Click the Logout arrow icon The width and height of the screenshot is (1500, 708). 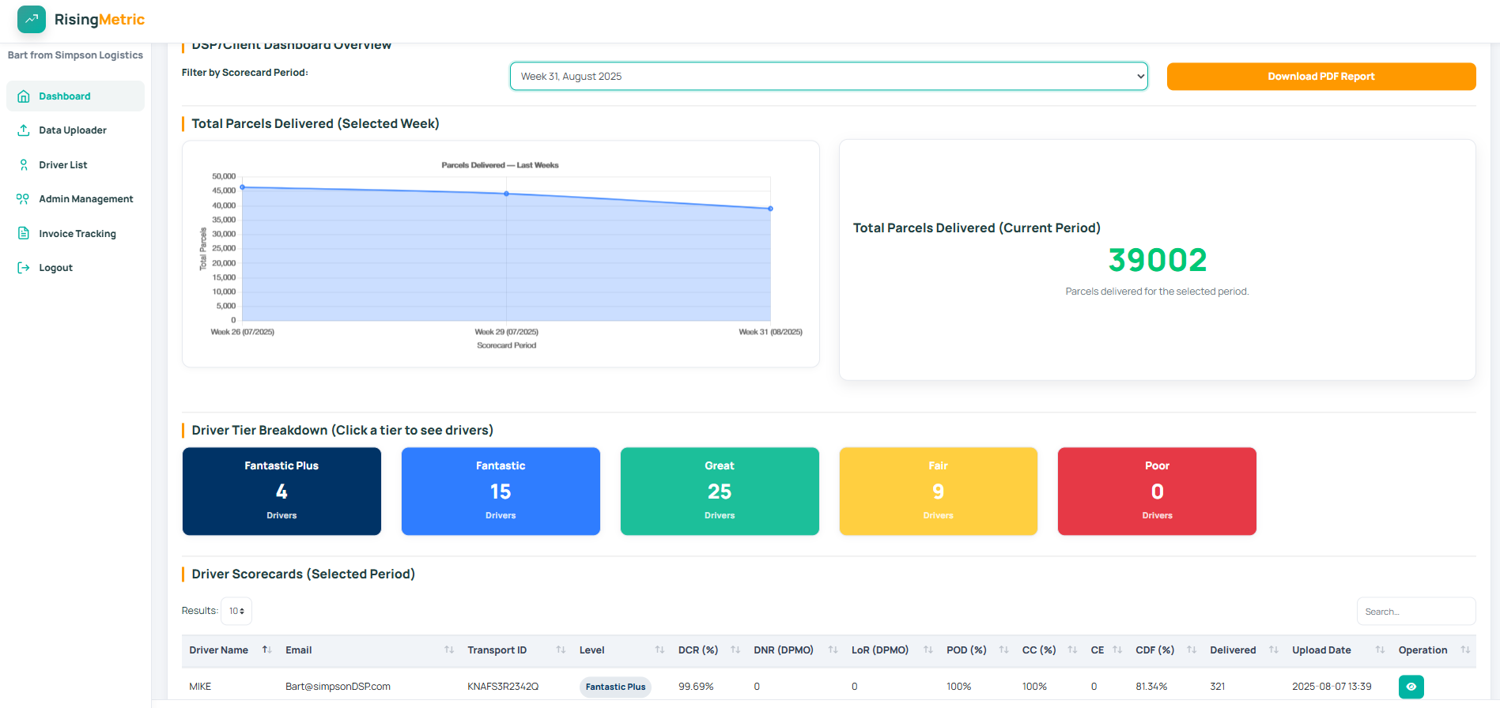click(x=24, y=268)
